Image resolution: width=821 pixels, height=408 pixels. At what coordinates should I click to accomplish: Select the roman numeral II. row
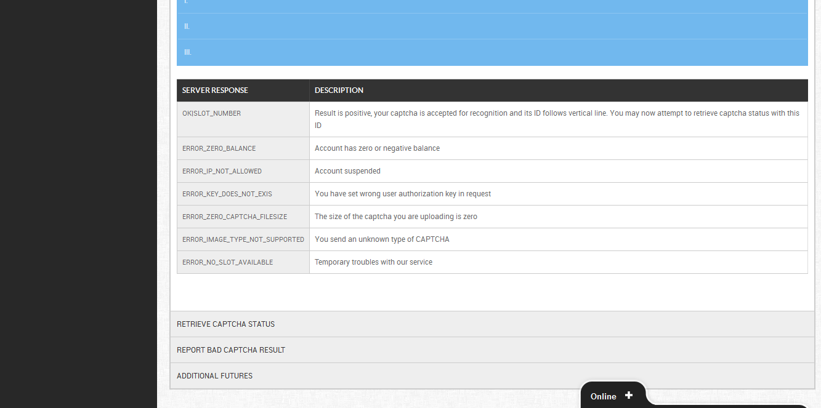[492, 26]
